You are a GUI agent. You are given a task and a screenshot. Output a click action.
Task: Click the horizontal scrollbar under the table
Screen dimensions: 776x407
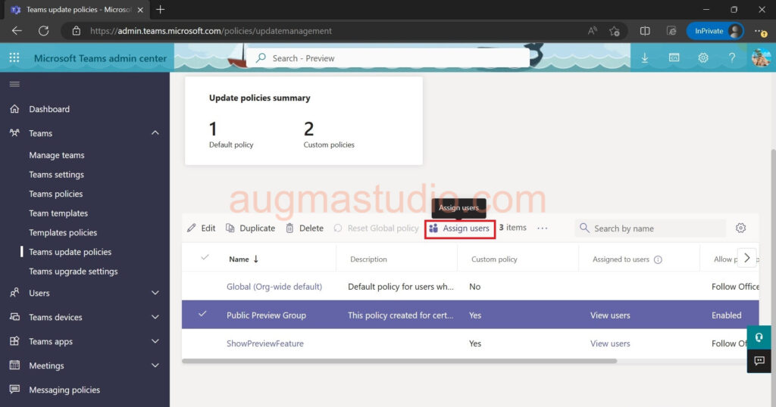click(x=398, y=362)
